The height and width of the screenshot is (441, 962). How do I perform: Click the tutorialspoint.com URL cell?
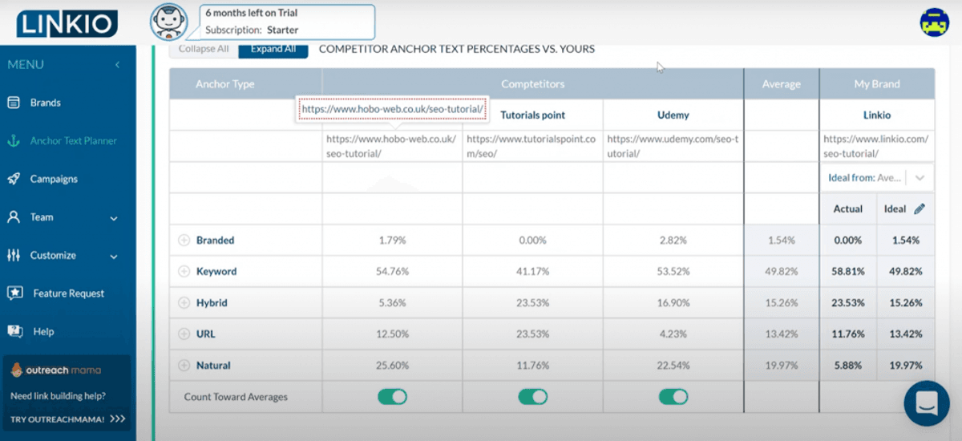tap(532, 146)
